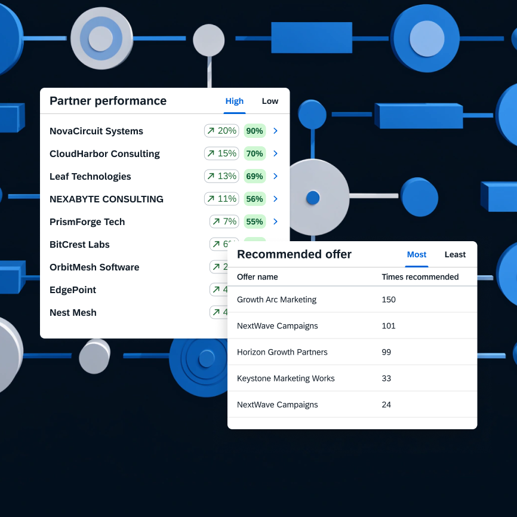Click Leaf Technologies 13% growth badge
The image size is (517, 517).
pos(221,176)
